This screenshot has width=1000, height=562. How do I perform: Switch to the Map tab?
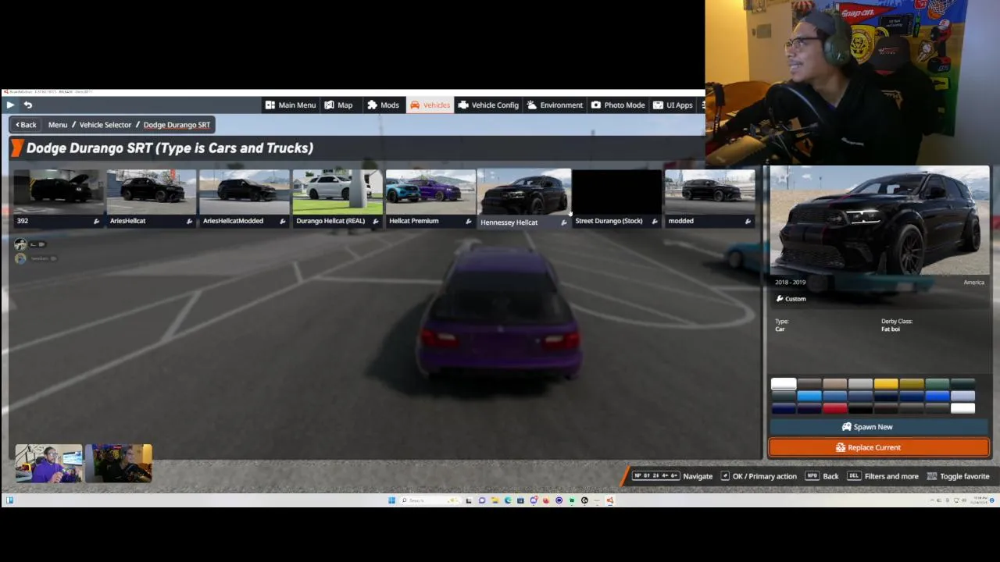338,105
